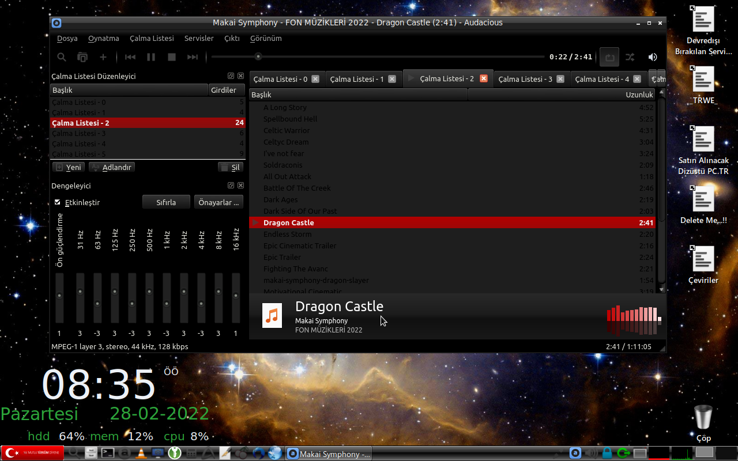Toggle shuffle mode
This screenshot has width=738, height=461.
pos(630,57)
